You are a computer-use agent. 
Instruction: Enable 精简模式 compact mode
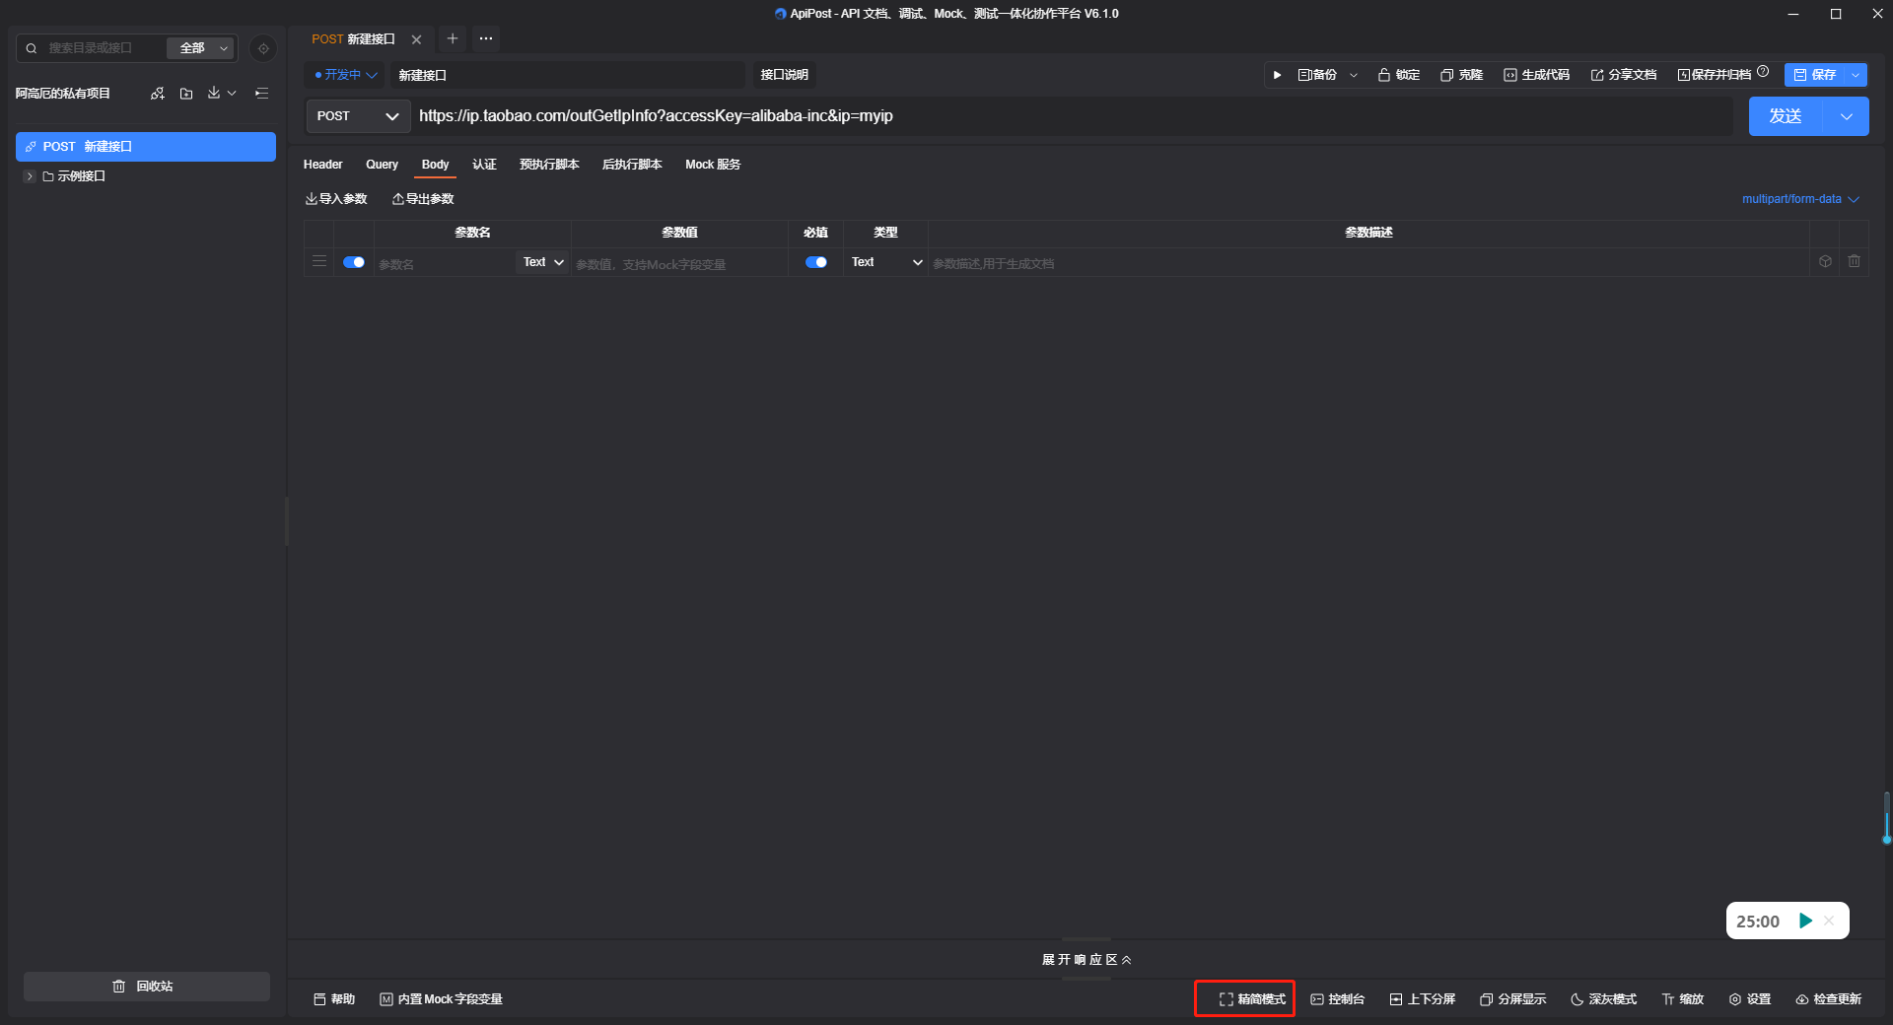(1252, 999)
